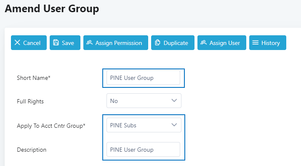301x166 pixels.
Task: Click the Duplicate button label
Action: 176,43
